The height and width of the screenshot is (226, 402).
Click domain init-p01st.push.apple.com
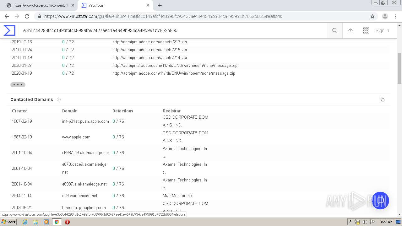coord(85,121)
